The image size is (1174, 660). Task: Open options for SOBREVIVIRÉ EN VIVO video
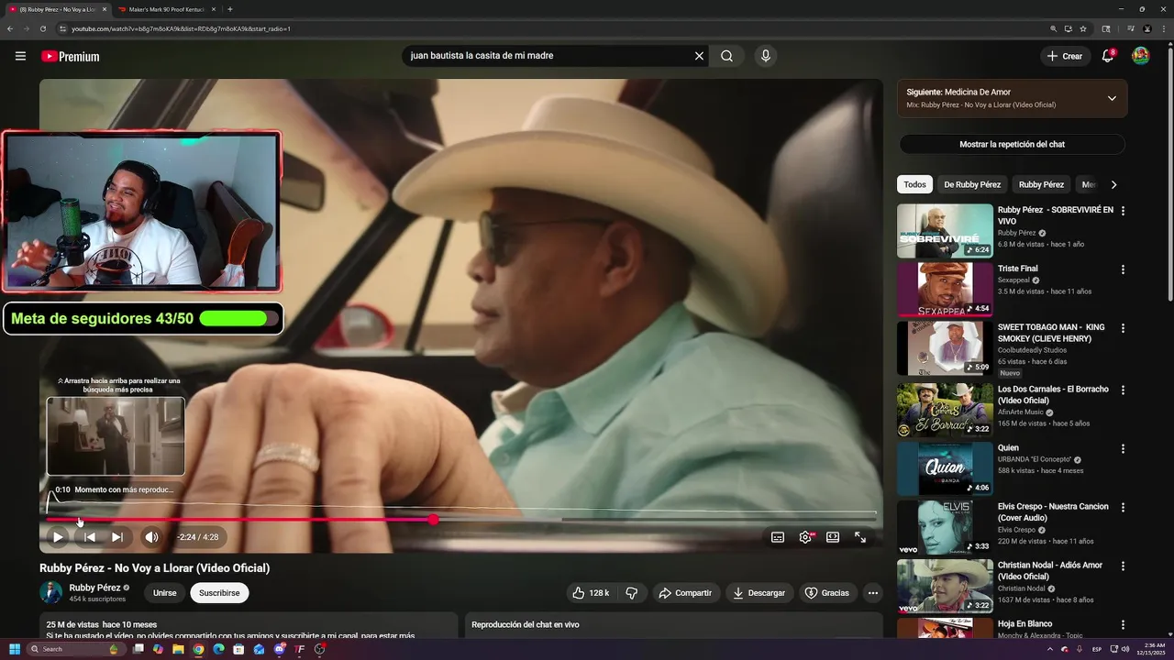click(x=1123, y=211)
